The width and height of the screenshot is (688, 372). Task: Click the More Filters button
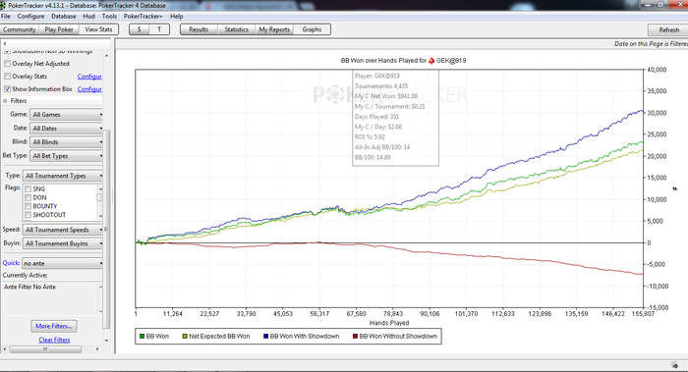[x=53, y=326]
